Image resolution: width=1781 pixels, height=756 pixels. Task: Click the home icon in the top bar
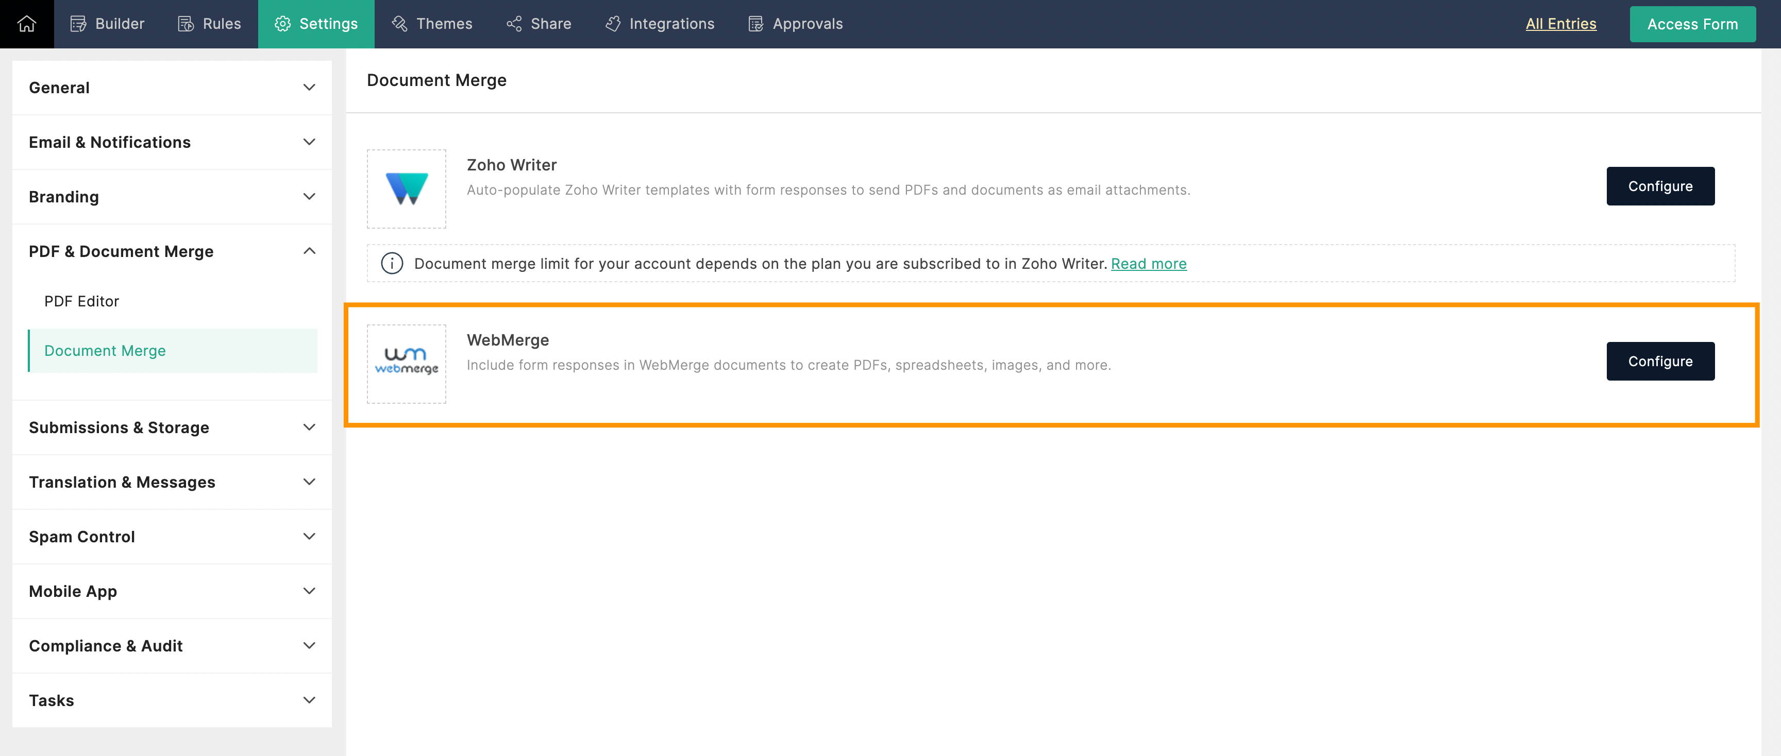click(26, 24)
